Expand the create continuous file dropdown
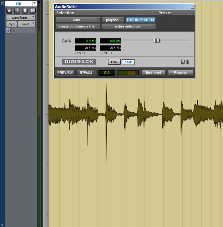This screenshot has width=223, height=227. click(78, 26)
